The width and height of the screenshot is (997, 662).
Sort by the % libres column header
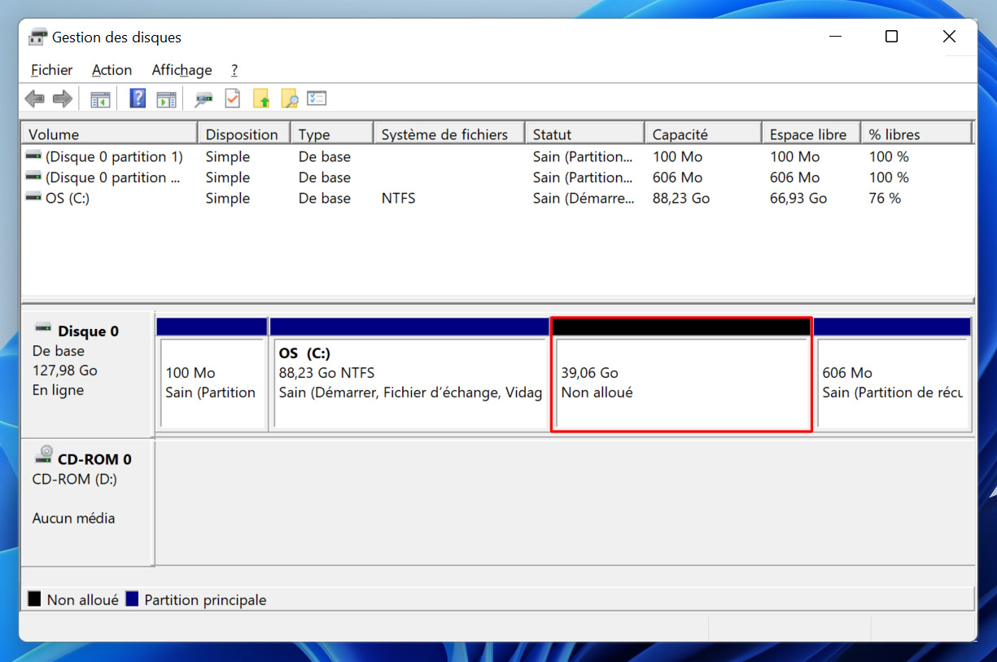917,134
